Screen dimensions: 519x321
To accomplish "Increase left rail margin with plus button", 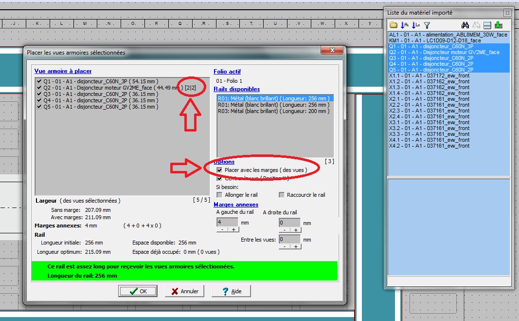I will pyautogui.click(x=233, y=229).
